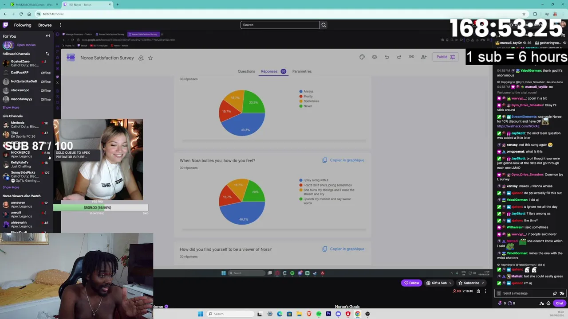Open a new browser tab
The height and width of the screenshot is (319, 568).
(117, 4)
